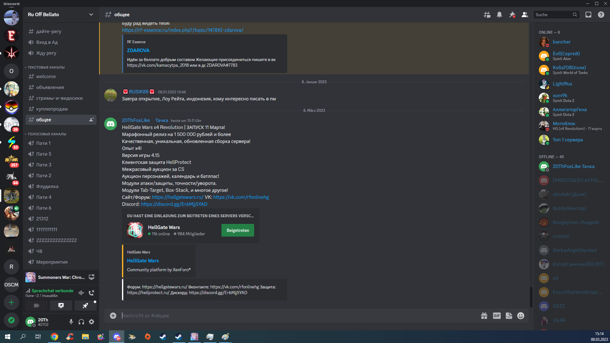Add a server plus button
The image size is (610, 343).
tap(11, 302)
